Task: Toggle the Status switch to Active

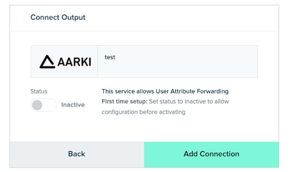Action: (x=44, y=105)
